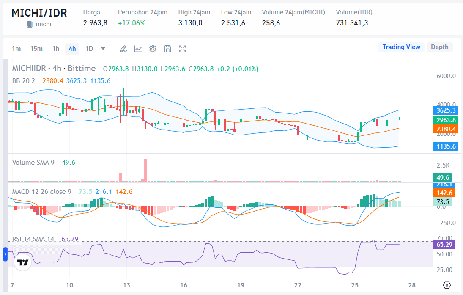Open the michi info link
Screen dimensions: 463x295
pos(43,24)
